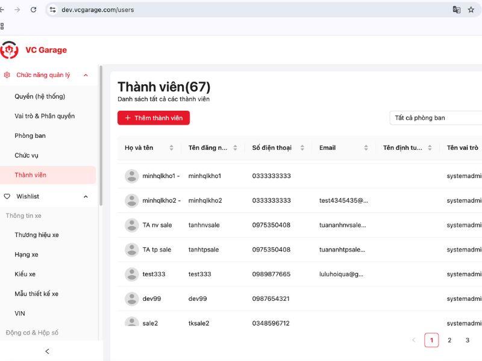Reload the page with the browser refresh icon
Viewport: 482px width, 361px height.
pyautogui.click(x=33, y=10)
